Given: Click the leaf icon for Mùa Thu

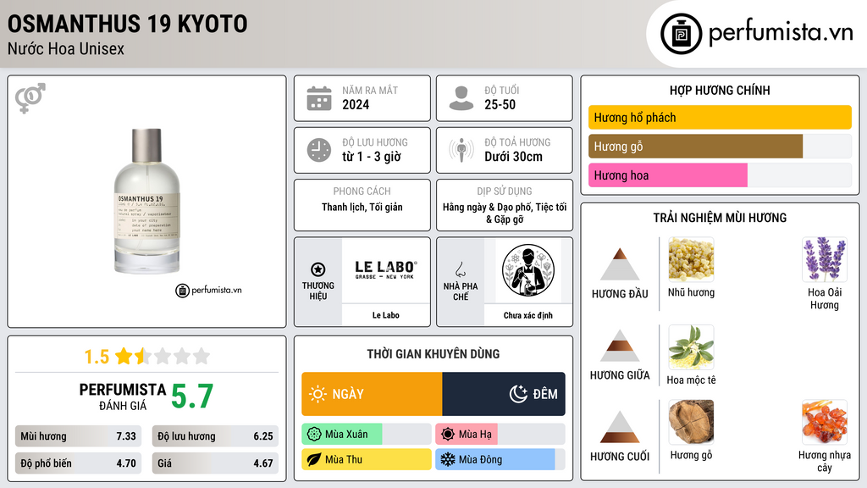Looking at the screenshot, I should tap(314, 459).
